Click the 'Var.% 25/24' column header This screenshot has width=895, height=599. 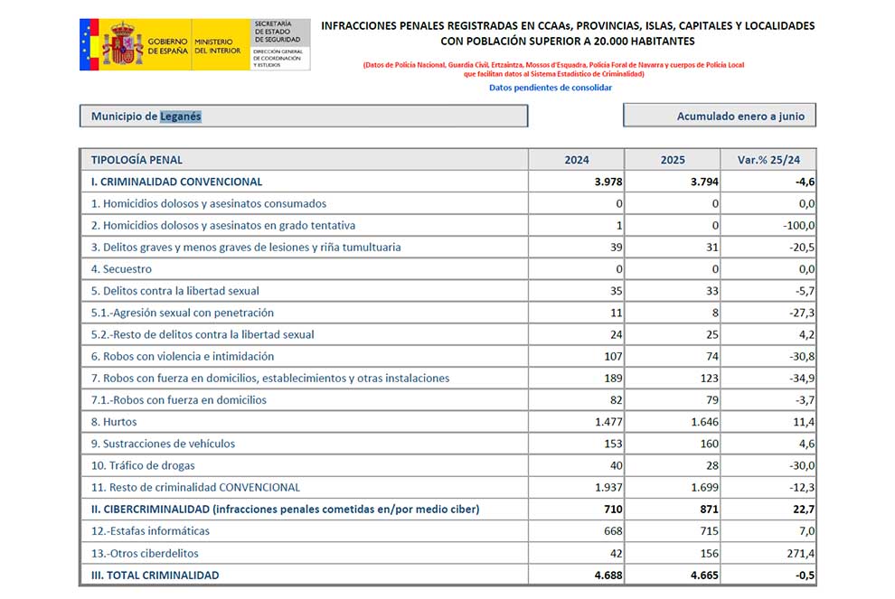click(x=768, y=160)
